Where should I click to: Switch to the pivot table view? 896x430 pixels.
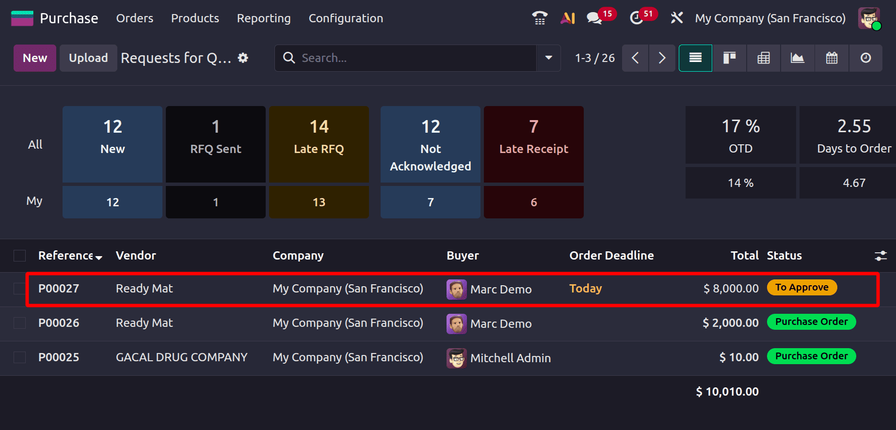(x=764, y=58)
